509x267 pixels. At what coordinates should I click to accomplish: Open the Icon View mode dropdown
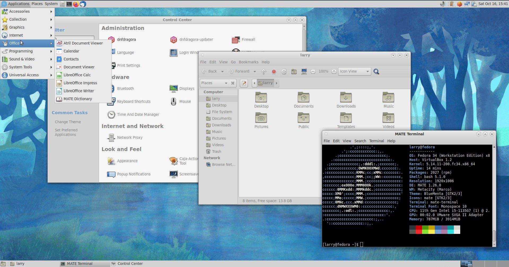point(354,72)
